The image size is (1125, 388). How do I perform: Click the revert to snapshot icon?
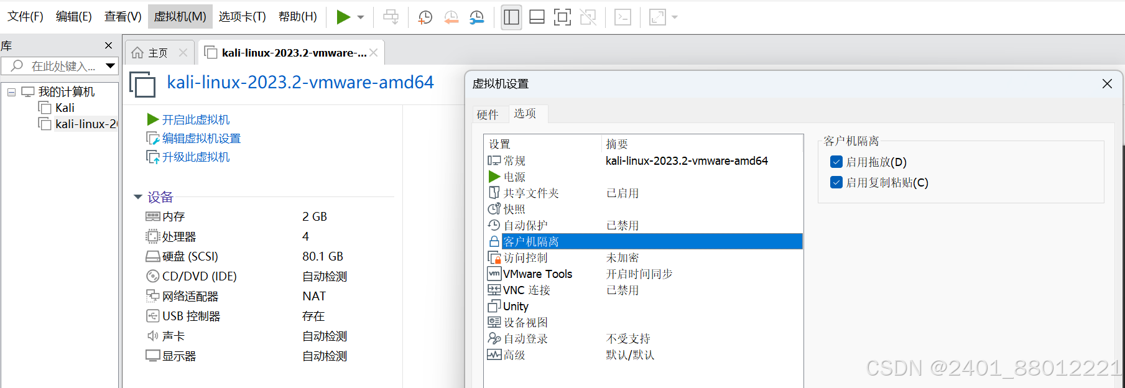pos(451,17)
